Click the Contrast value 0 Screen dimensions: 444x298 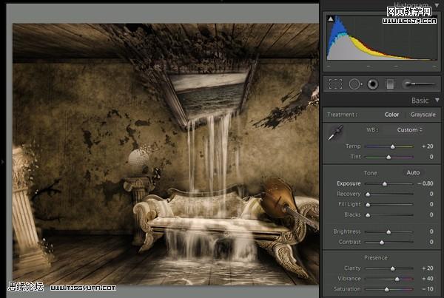[x=431, y=242]
